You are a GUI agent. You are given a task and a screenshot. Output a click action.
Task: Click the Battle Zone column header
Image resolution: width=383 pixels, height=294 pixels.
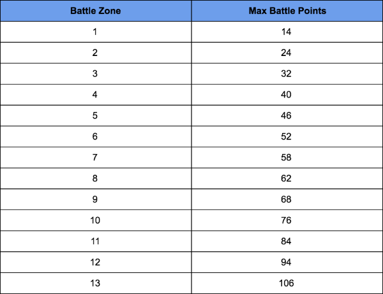(96, 11)
